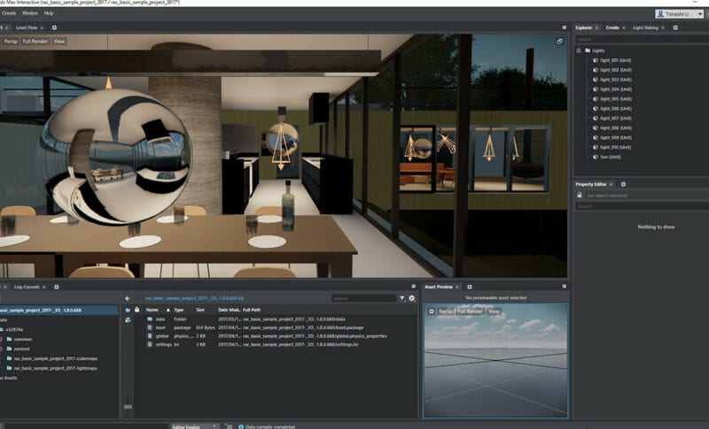Open the asset browser settings gear
709x429 pixels.
(x=412, y=299)
